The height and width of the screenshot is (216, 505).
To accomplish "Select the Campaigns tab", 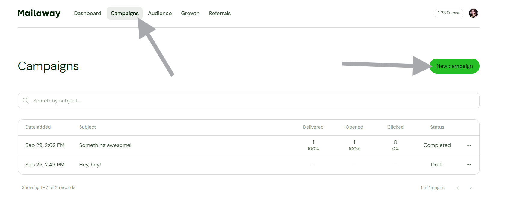I will click(x=124, y=13).
